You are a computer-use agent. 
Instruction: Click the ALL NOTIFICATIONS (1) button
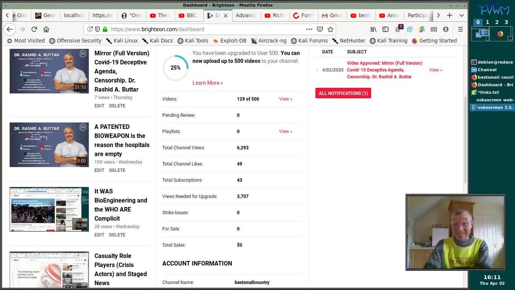tap(343, 93)
